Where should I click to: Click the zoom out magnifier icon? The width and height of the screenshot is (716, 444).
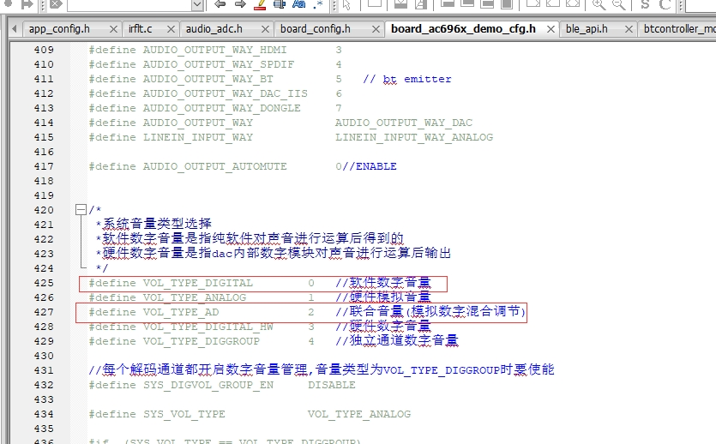[619, 4]
